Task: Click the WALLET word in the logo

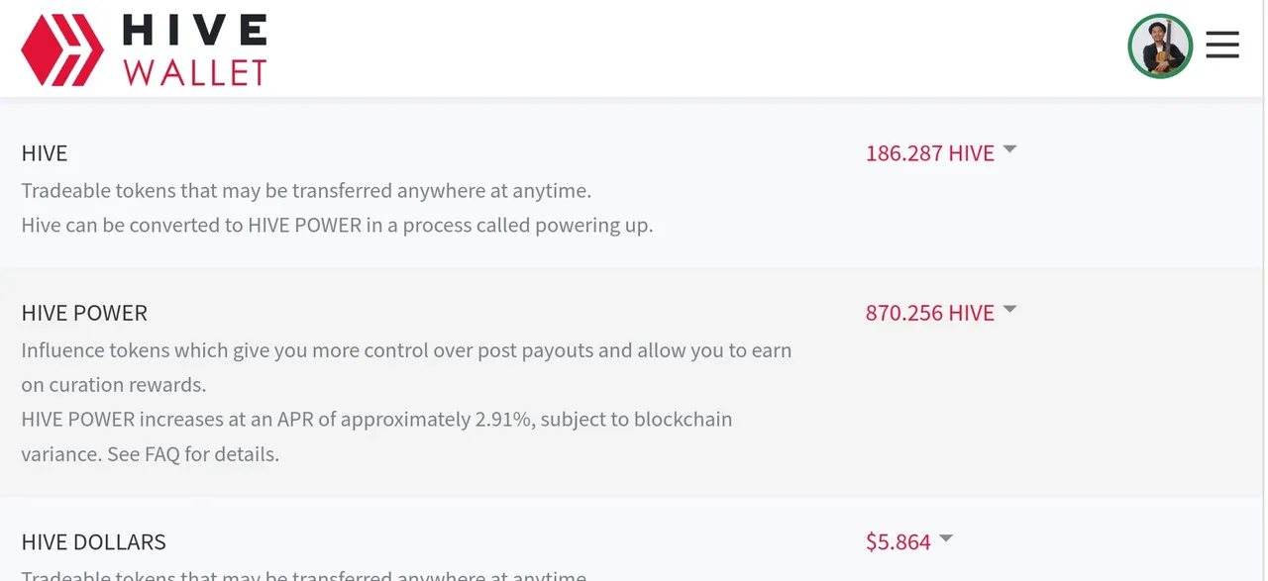Action: [x=195, y=72]
